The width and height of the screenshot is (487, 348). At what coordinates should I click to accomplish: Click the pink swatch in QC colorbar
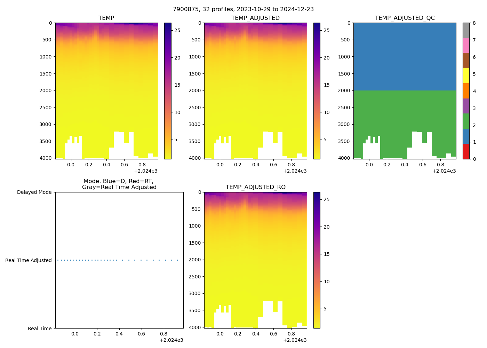coord(466,45)
